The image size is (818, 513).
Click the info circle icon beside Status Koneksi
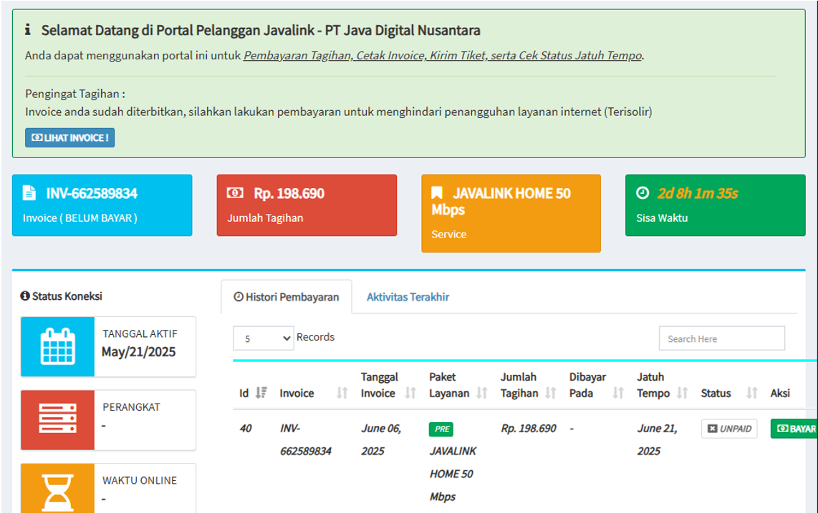[x=24, y=296]
